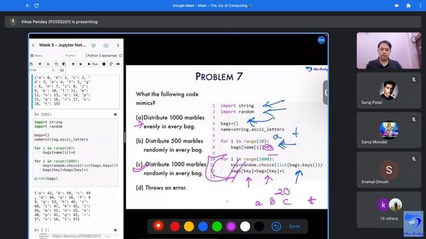Click the Python 3 (ipykernel) kernel name

[102, 56]
